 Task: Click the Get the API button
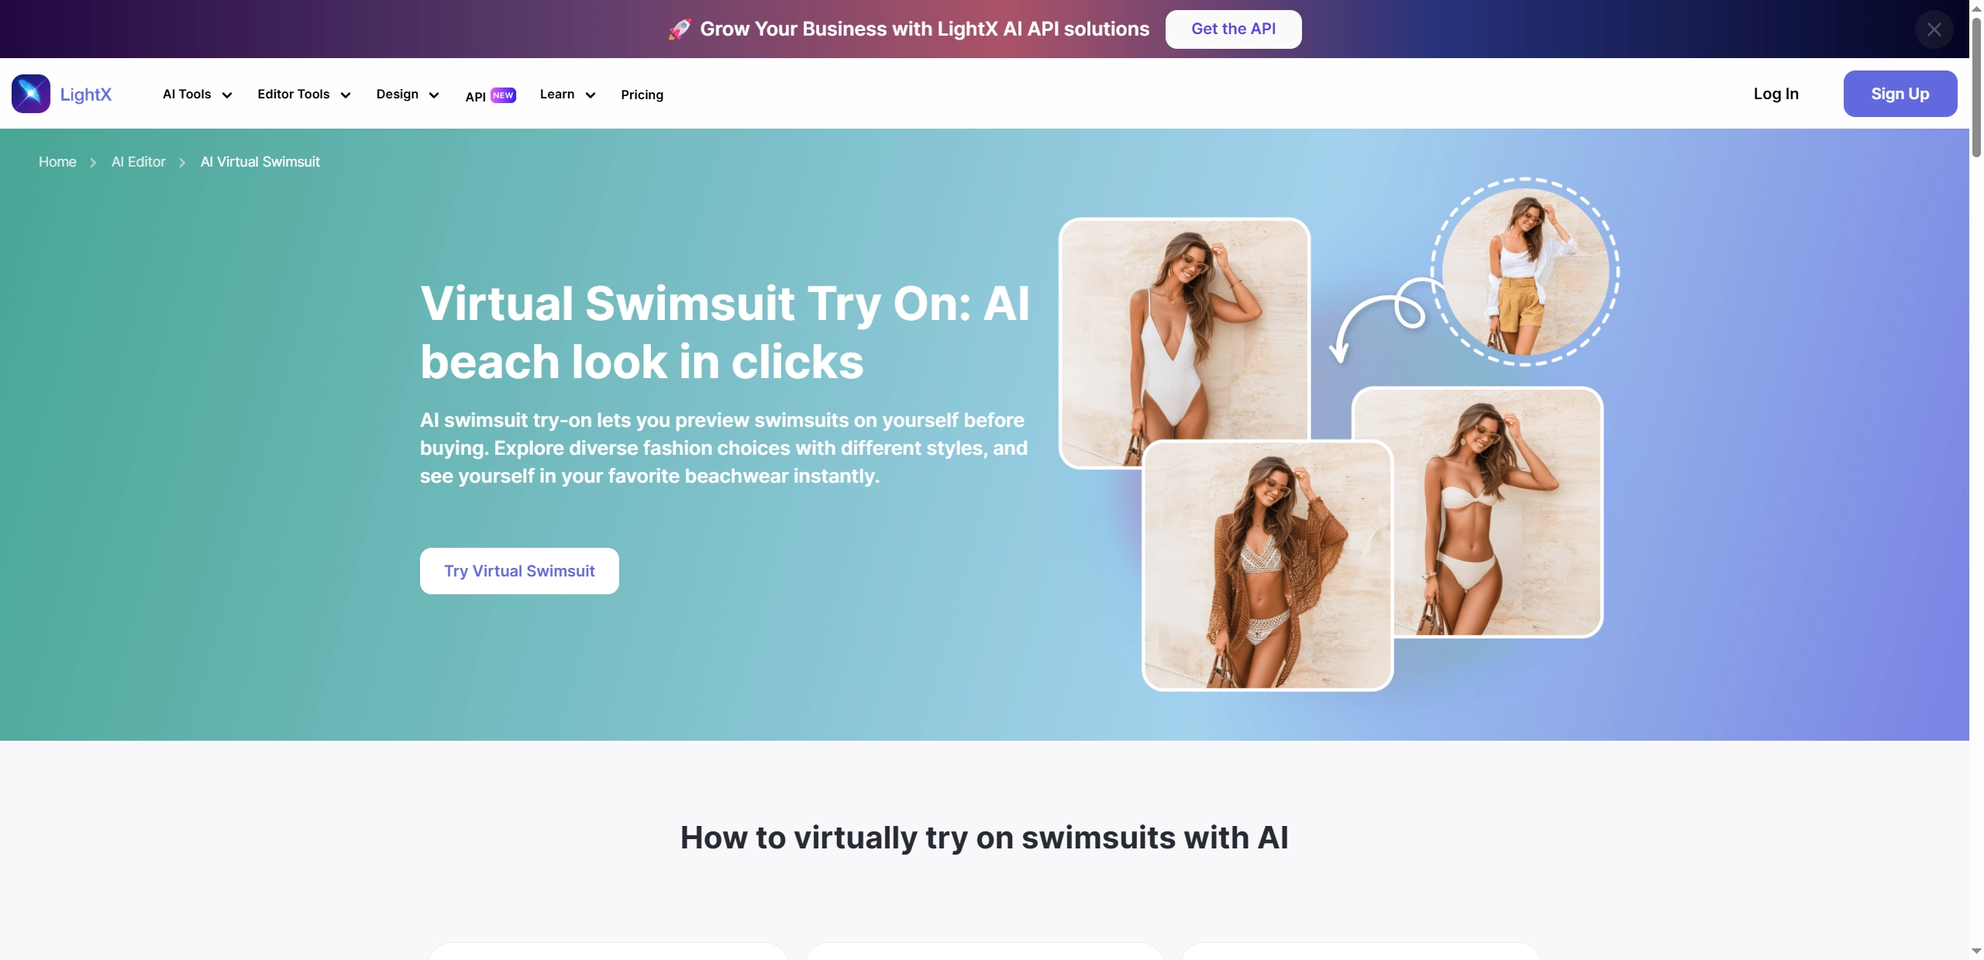[x=1233, y=29]
